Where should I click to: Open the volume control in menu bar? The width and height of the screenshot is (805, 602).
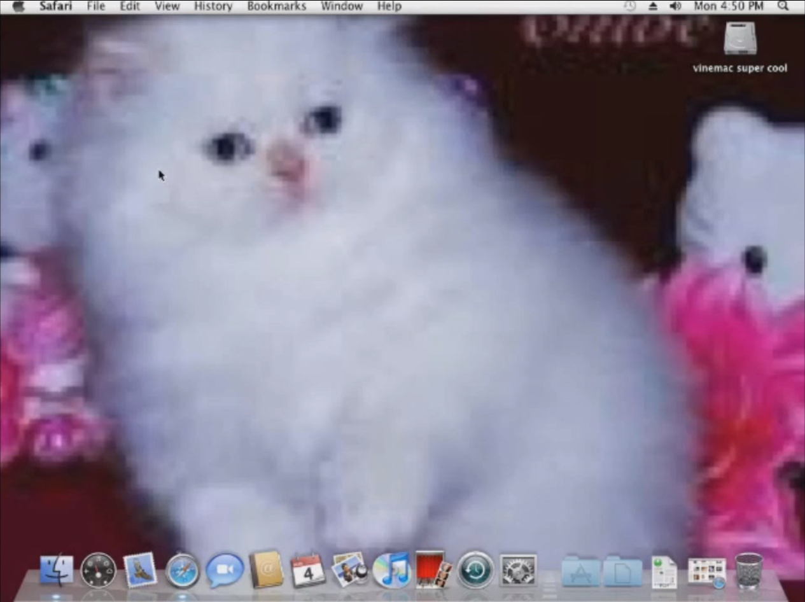click(x=675, y=6)
